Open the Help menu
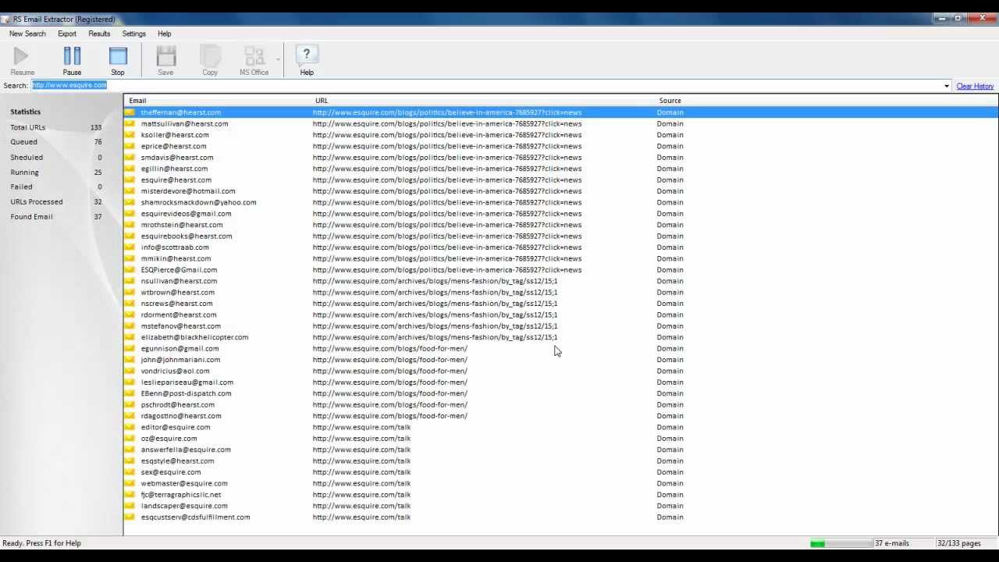Image resolution: width=999 pixels, height=562 pixels. pos(164,34)
